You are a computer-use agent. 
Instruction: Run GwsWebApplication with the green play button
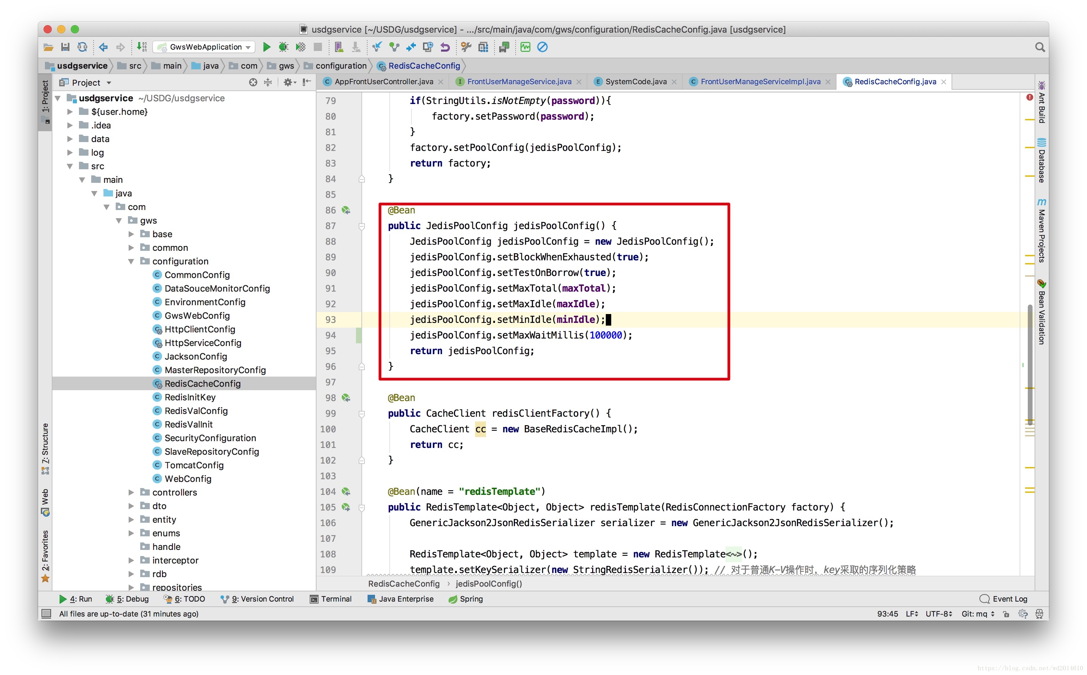point(266,47)
